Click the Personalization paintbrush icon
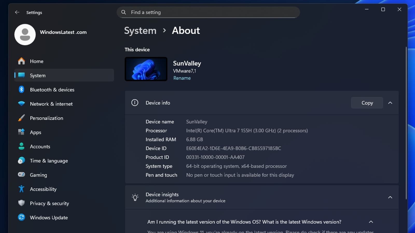415x233 pixels. tap(22, 118)
